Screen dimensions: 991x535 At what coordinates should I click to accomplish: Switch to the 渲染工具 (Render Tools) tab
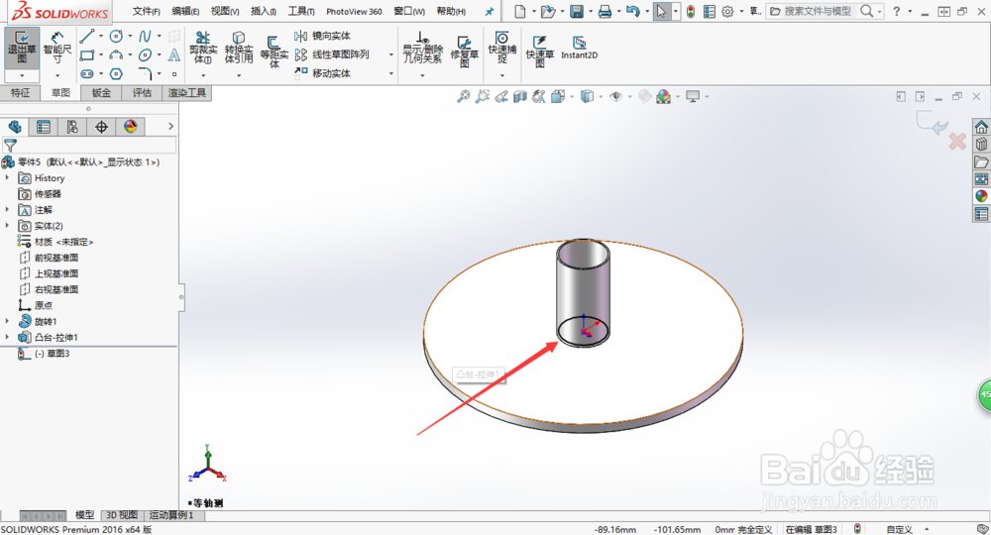click(x=187, y=93)
